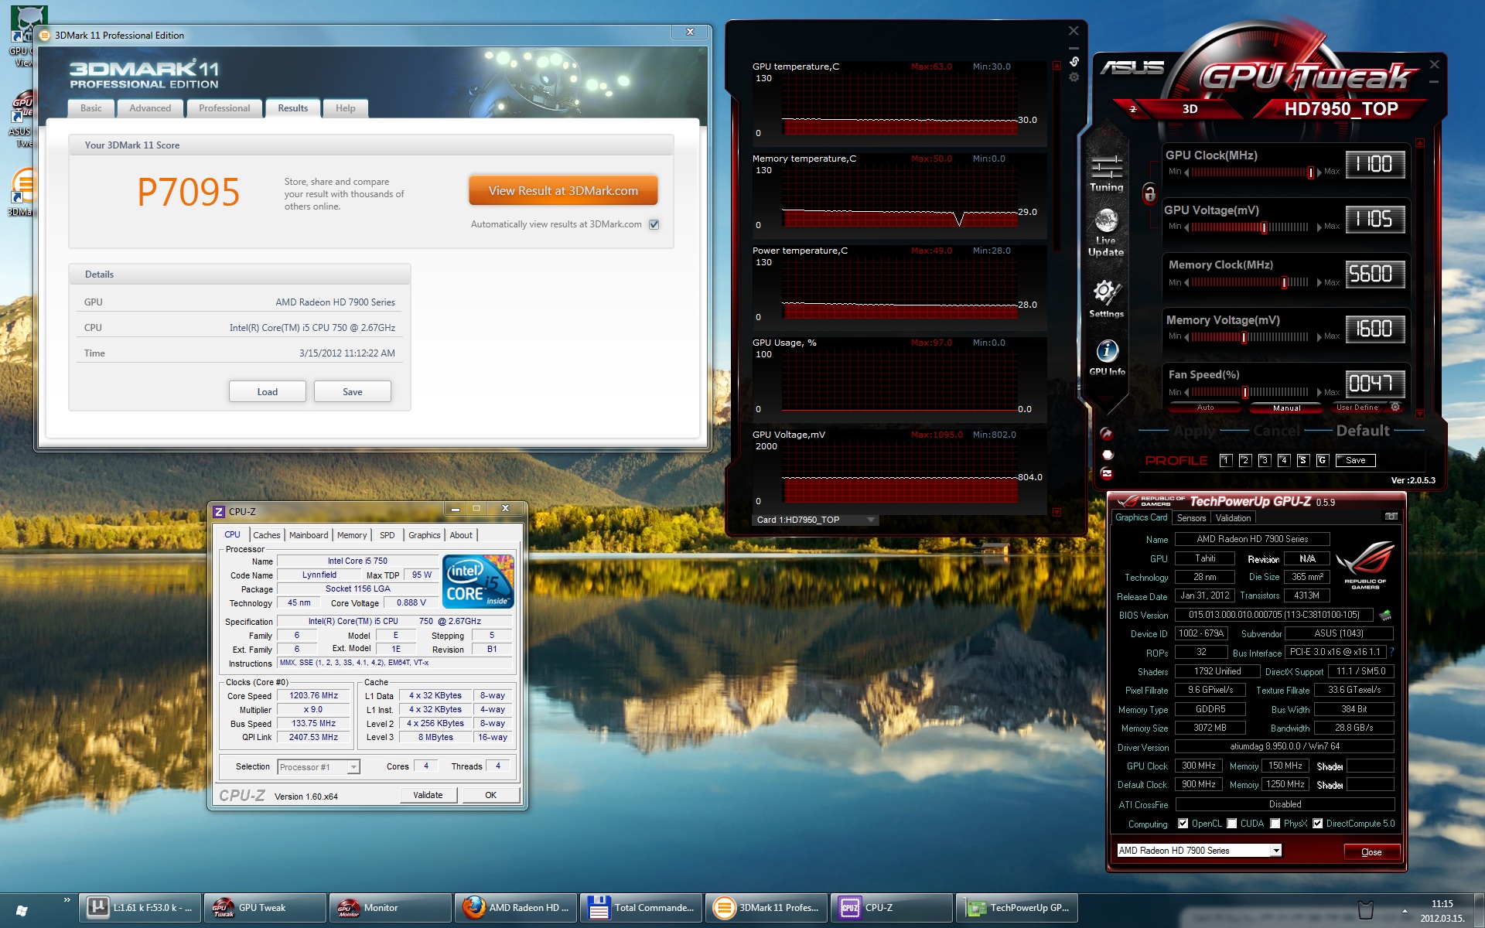Save BIOS with GPU-Z chip icon

coord(1385,616)
